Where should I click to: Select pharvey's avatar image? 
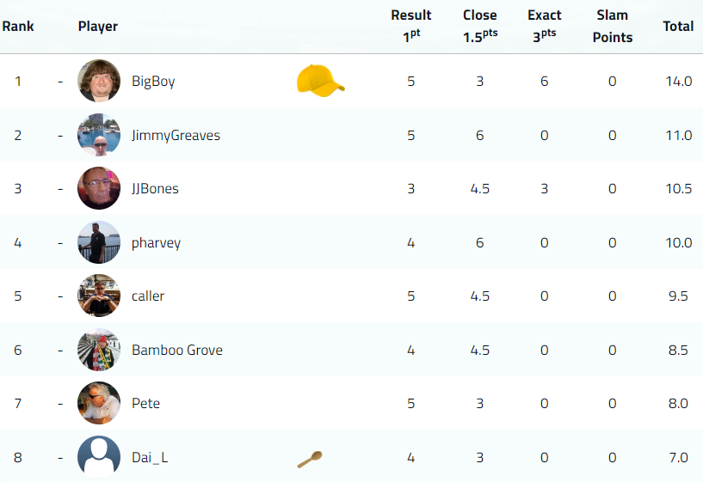99,242
